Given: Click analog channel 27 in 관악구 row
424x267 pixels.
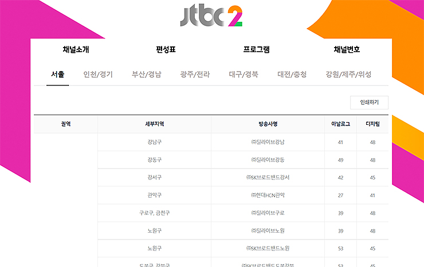Looking at the screenshot, I should pyautogui.click(x=340, y=195).
